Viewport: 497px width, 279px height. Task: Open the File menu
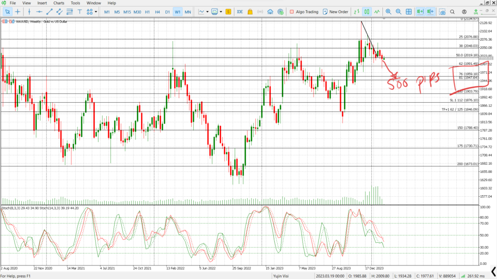[x=13, y=3]
